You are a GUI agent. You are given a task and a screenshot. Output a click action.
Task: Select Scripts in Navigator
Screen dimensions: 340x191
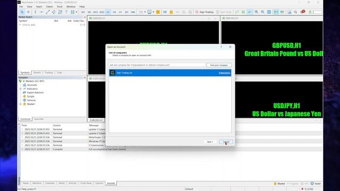coord(29,97)
